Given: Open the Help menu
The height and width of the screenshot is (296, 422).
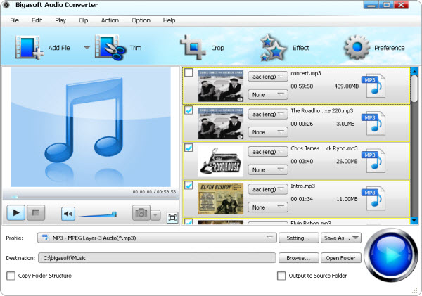Looking at the screenshot, I should pyautogui.click(x=169, y=20).
